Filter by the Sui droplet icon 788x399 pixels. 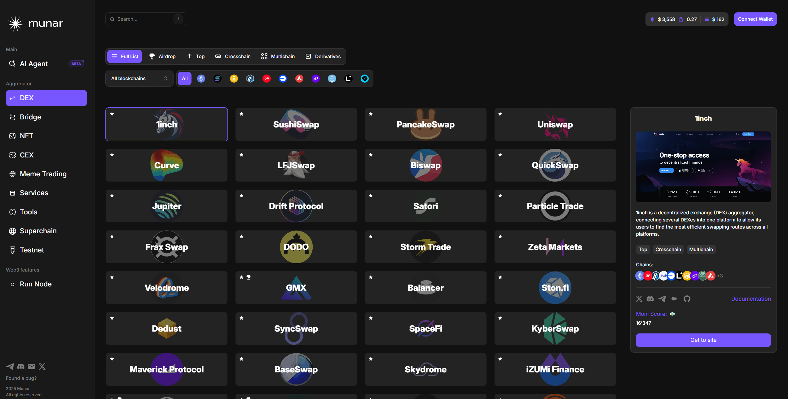332,79
